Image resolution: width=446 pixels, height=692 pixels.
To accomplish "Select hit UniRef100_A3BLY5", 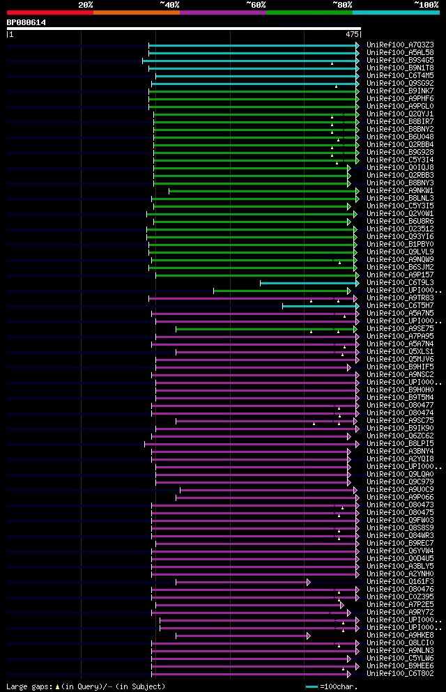I will (400, 567).
